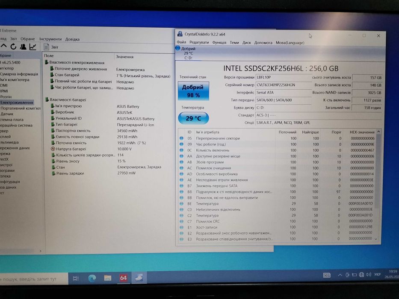Click the Звіт report button in AIDA64
Image resolution: width=399 pixels, height=299 pixels.
pyautogui.click(x=51, y=47)
